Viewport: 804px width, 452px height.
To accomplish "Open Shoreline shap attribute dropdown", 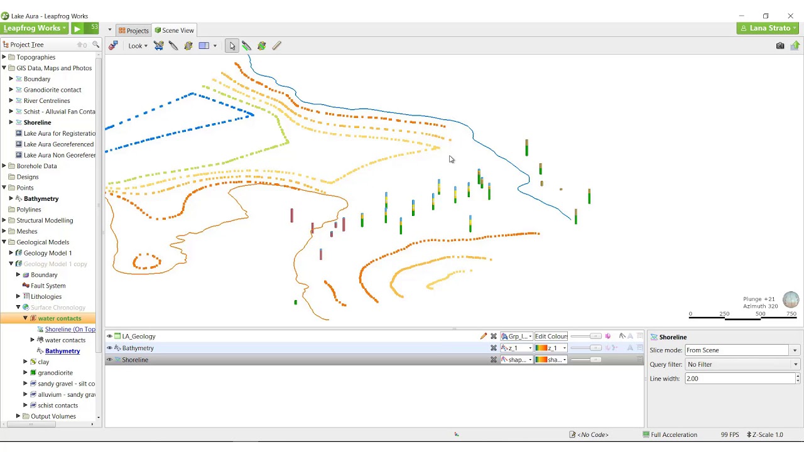I will (x=517, y=360).
